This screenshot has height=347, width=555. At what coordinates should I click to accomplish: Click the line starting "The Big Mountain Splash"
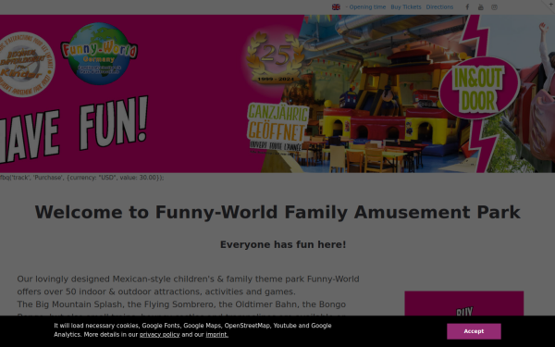coord(181,304)
